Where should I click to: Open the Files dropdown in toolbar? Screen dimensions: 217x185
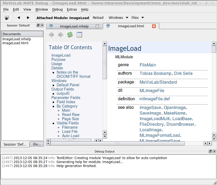137,18
